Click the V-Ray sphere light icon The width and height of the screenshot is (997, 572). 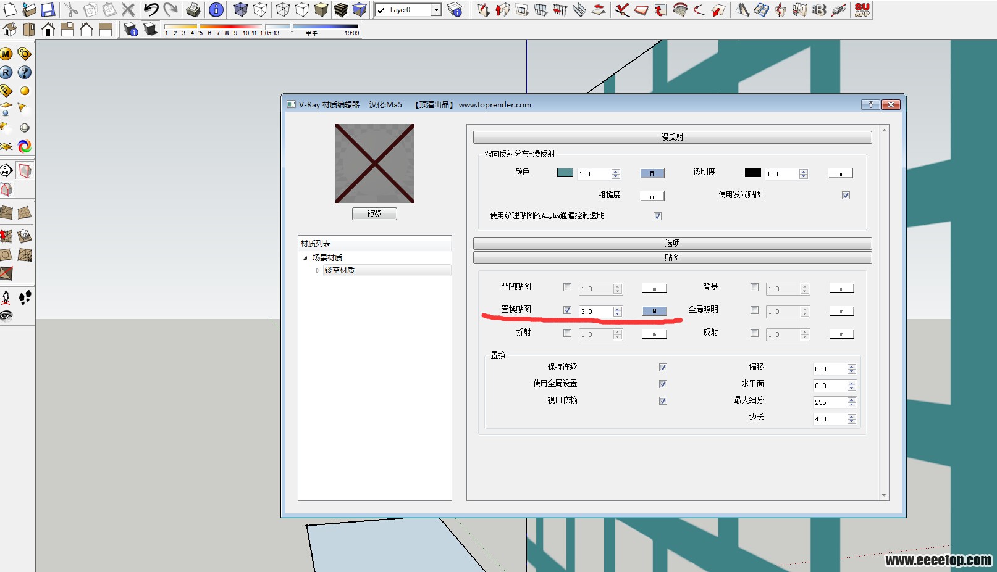[25, 91]
